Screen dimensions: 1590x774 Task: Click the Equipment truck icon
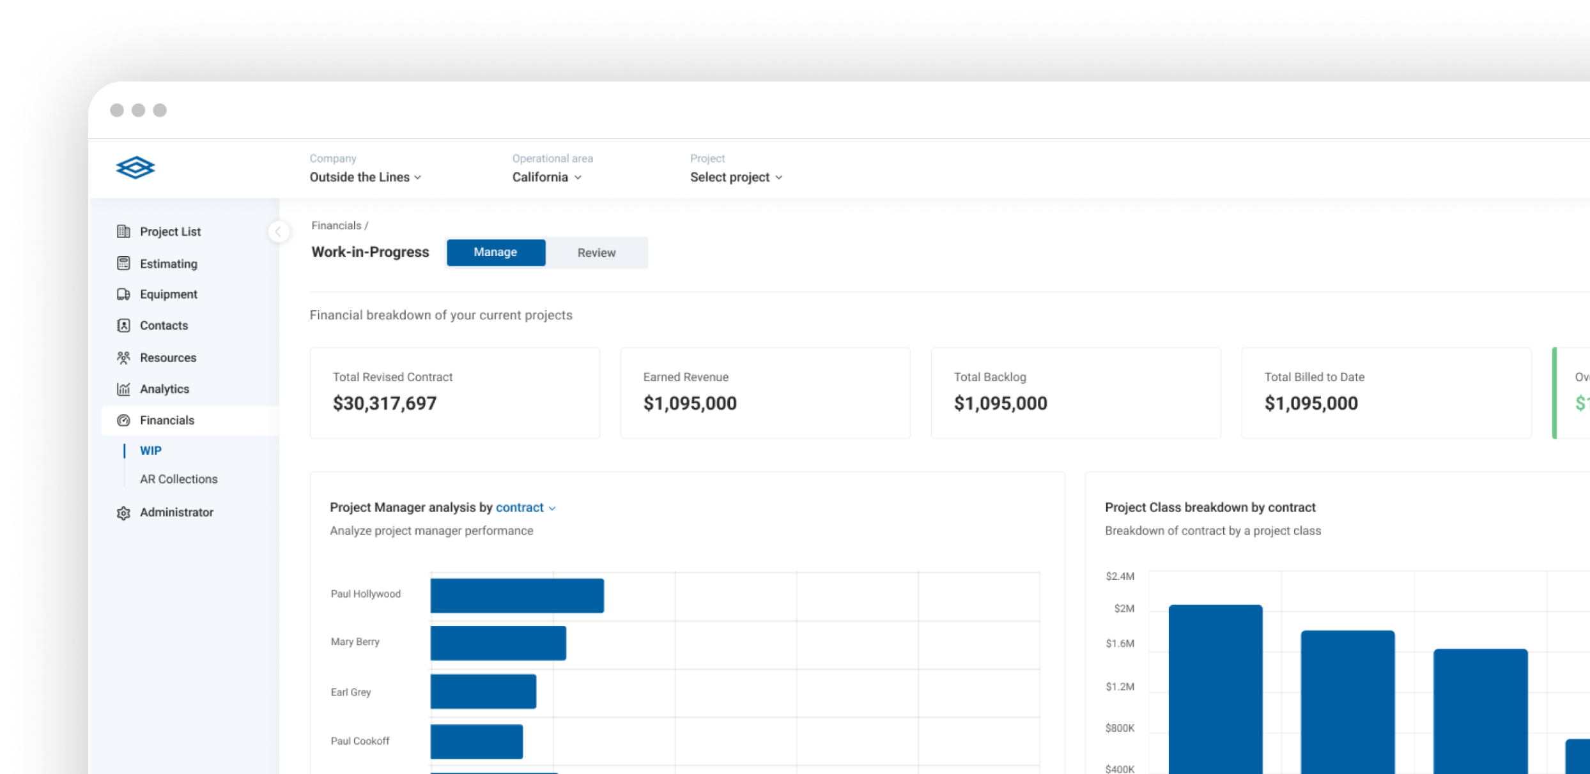tap(123, 294)
